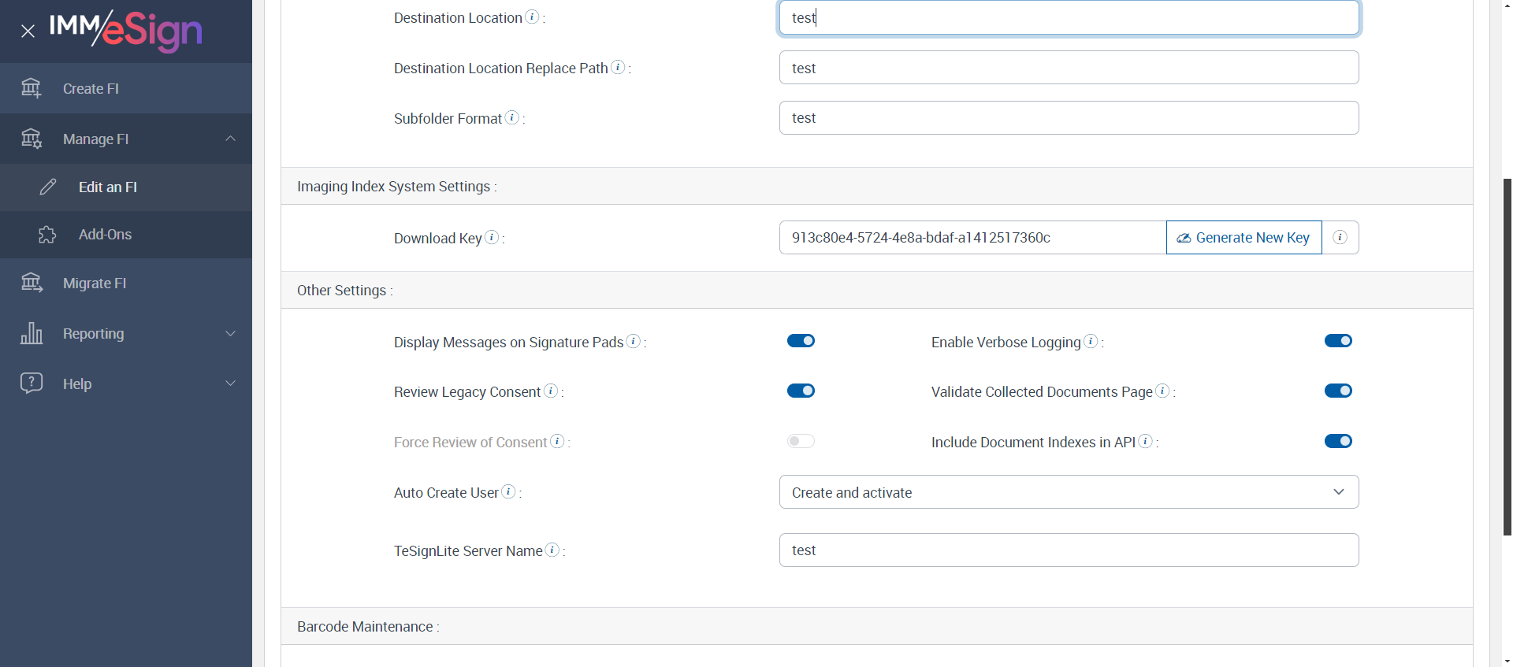Expand the Reporting menu chevron

[x=231, y=333]
